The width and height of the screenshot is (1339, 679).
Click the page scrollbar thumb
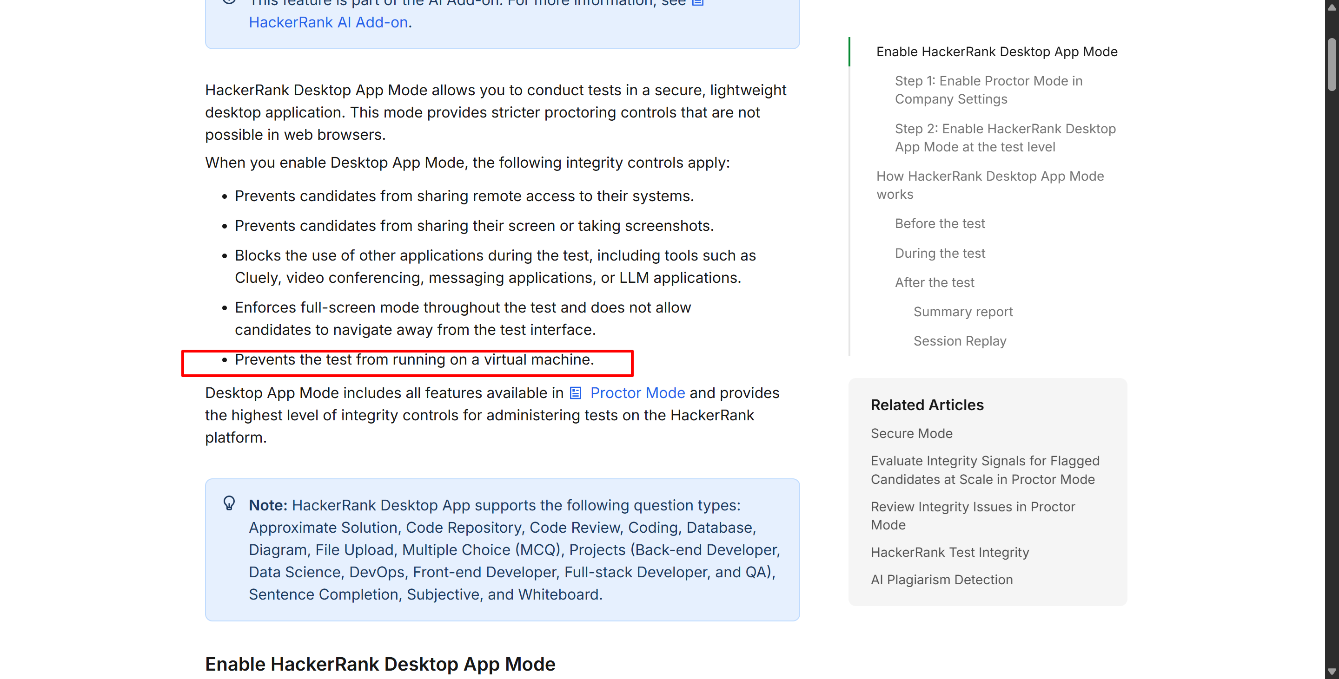tap(1331, 65)
